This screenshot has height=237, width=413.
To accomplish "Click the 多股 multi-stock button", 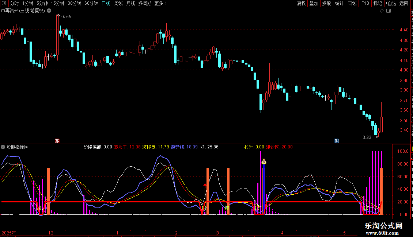I will tap(327, 3).
